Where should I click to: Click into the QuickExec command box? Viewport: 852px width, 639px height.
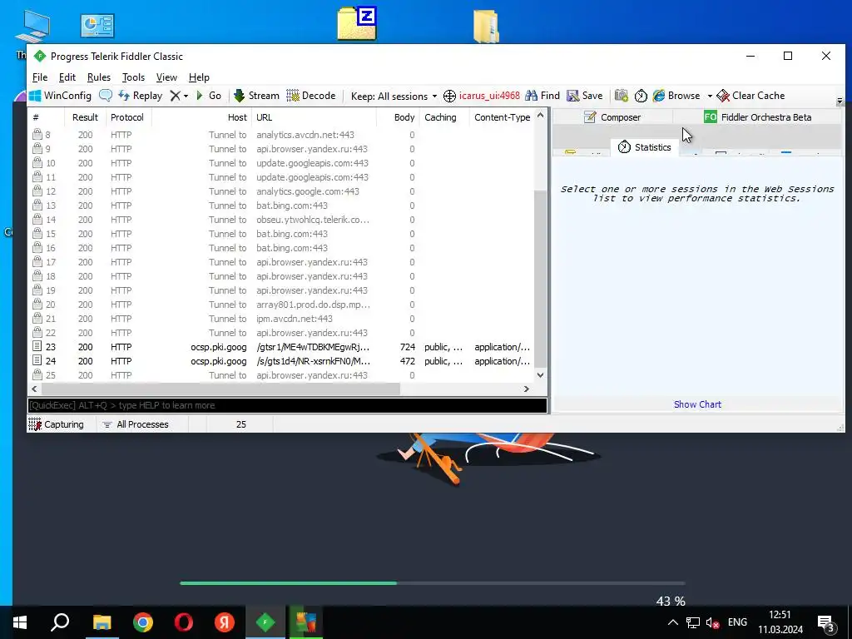[287, 405]
